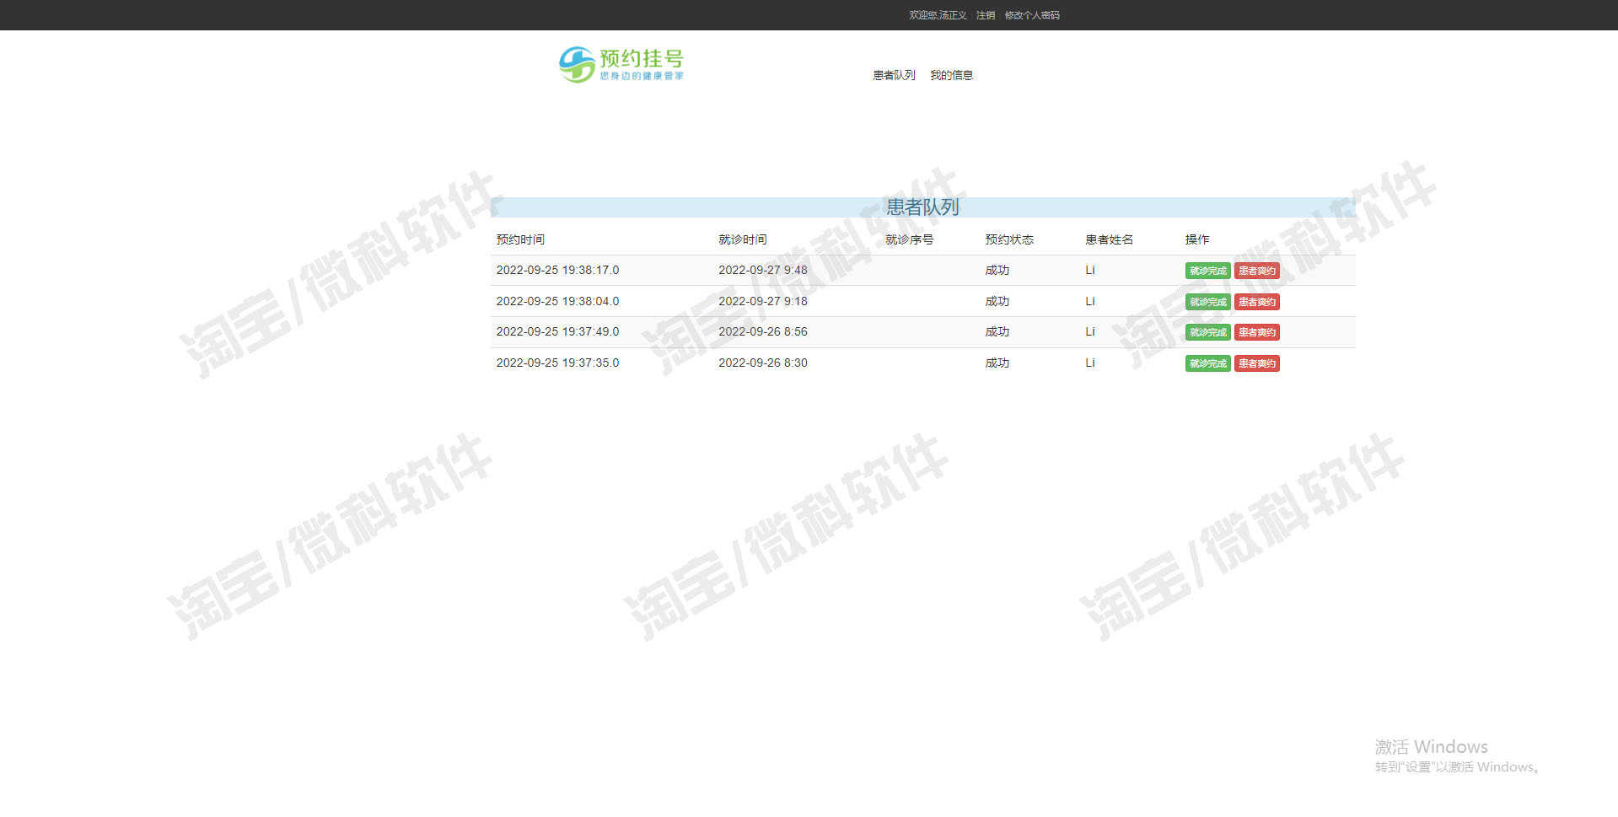The image size is (1618, 817).
Task: Click 就诊完成 for the 19:38:04.0 appointment
Action: [x=1207, y=302]
